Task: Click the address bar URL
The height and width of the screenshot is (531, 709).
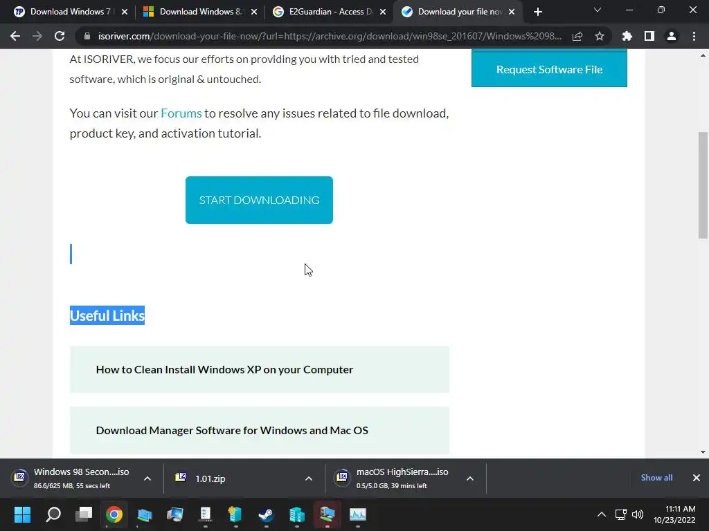Action: click(x=330, y=36)
